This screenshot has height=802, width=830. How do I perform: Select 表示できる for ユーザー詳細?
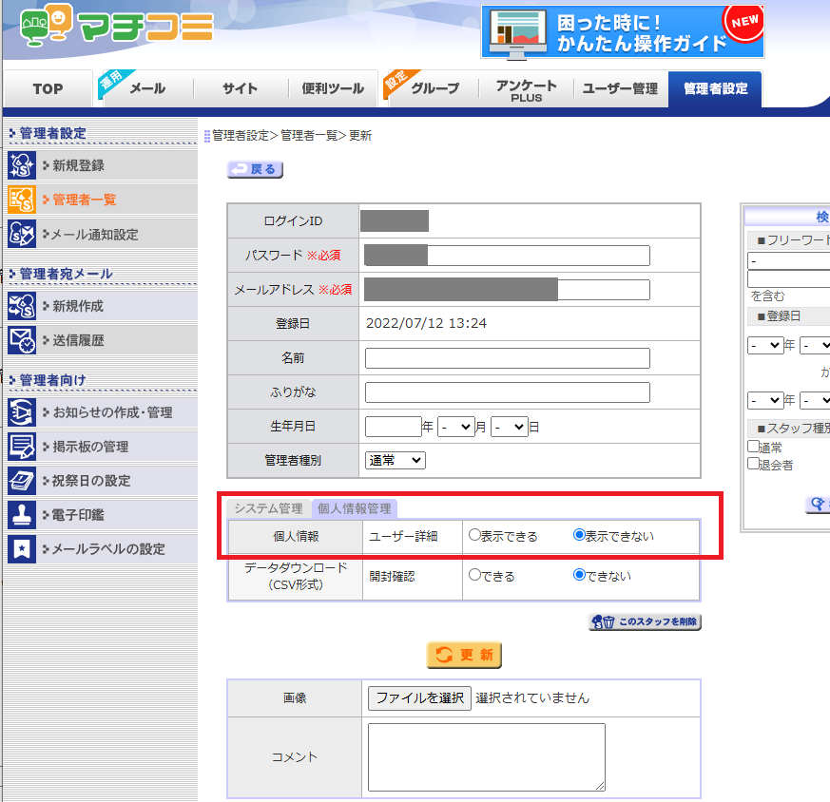point(475,536)
